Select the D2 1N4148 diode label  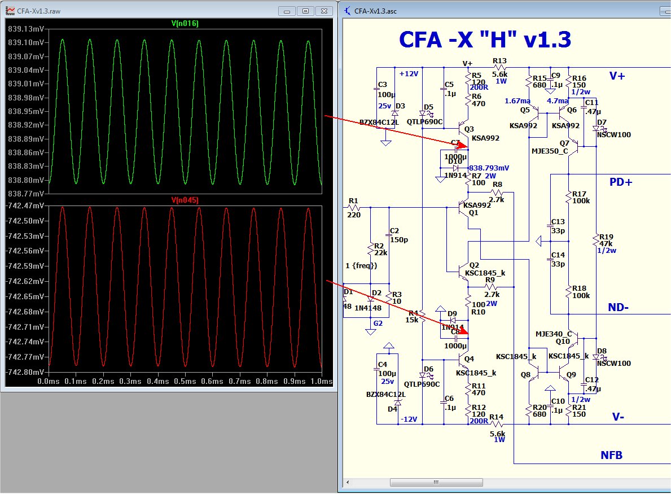pyautogui.click(x=368, y=300)
